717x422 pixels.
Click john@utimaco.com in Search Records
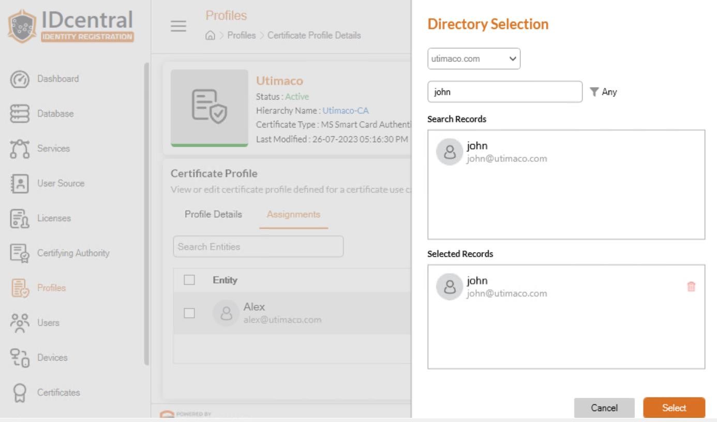tap(507, 159)
